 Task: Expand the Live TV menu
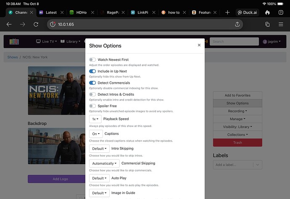46,41
